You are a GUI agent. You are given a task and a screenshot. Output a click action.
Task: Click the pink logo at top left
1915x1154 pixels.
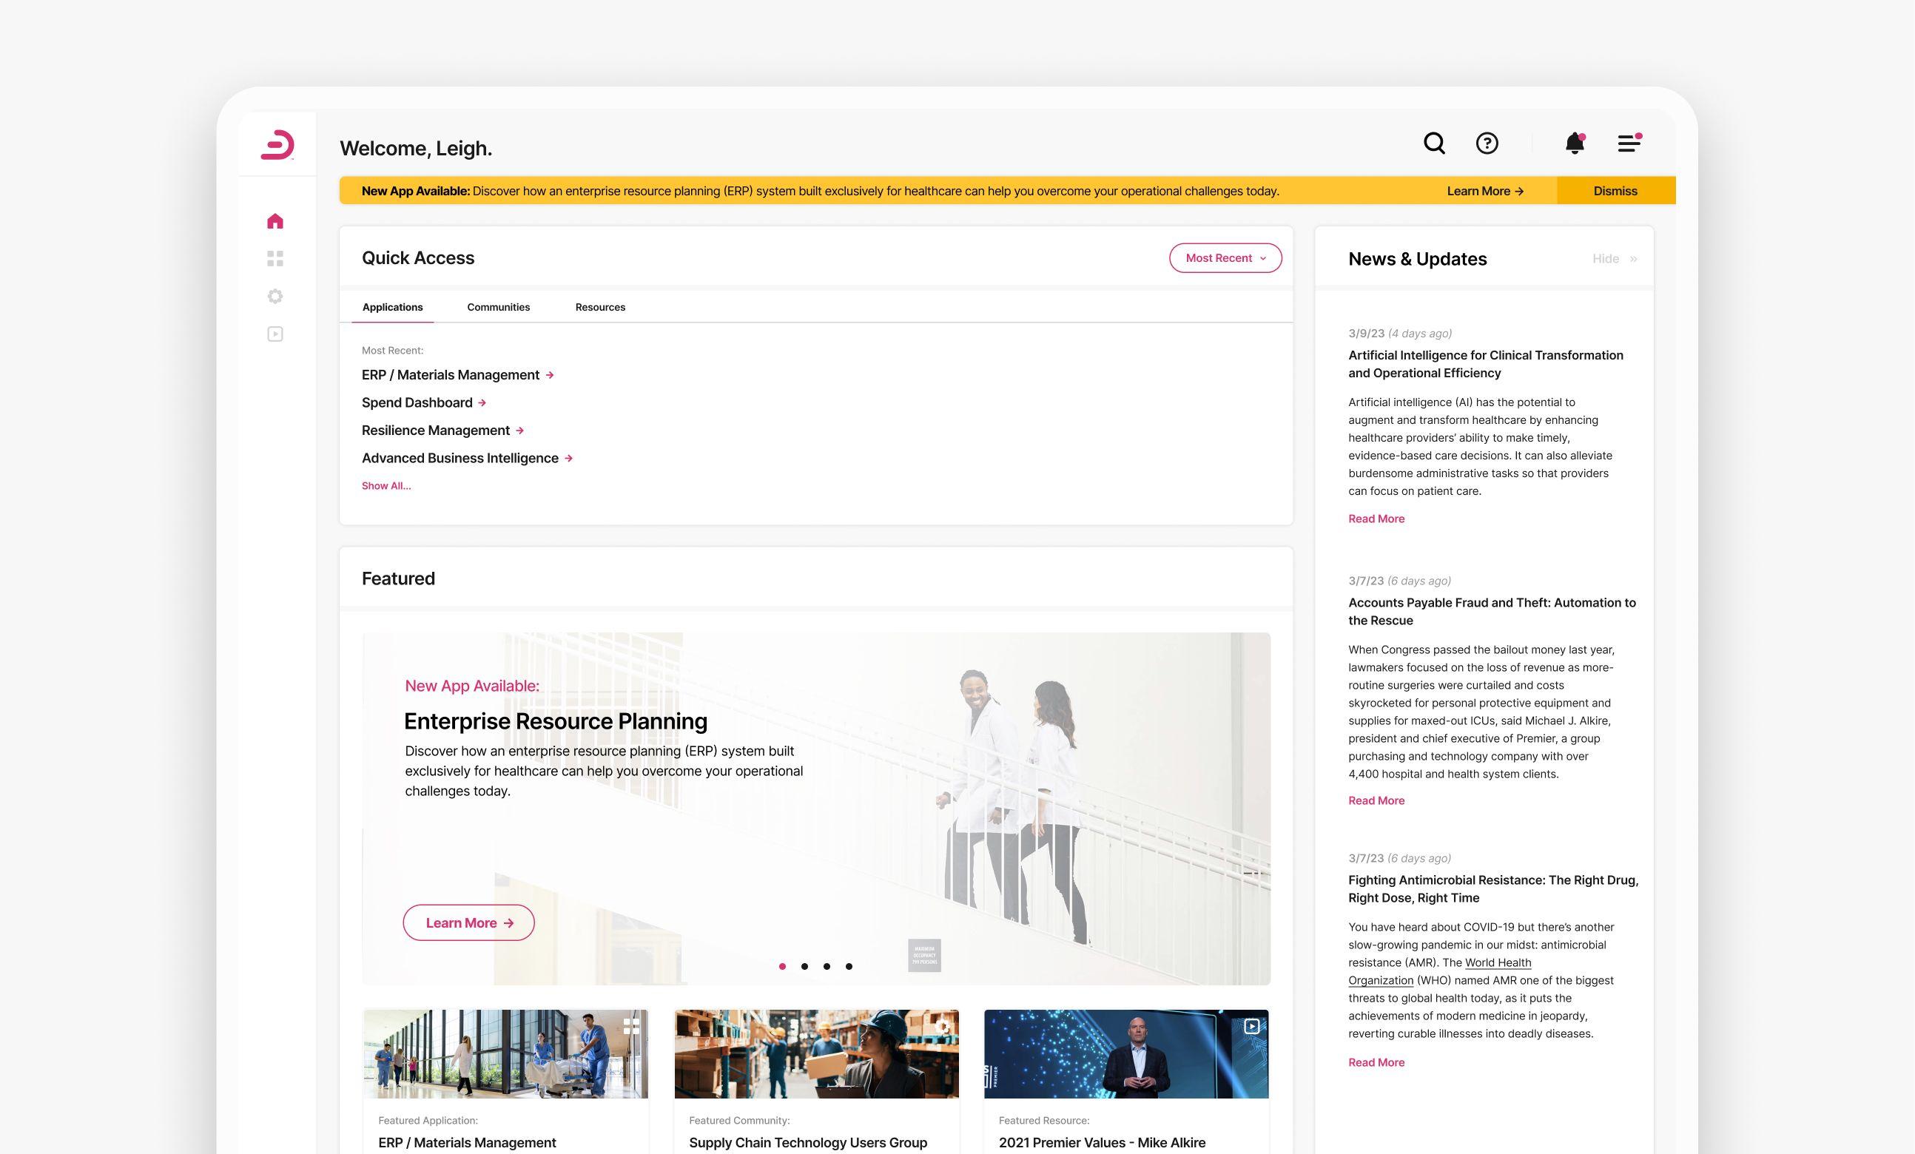[x=277, y=145]
